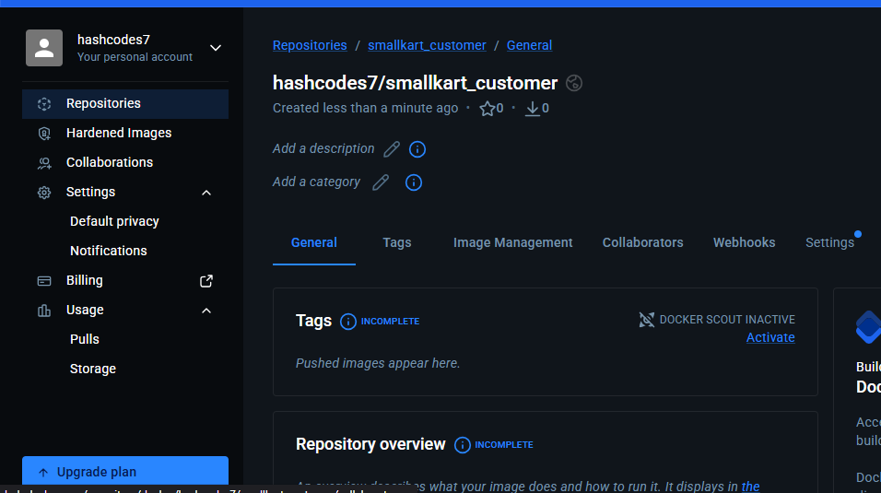Switch to the repository Settings tab
881x493 pixels.
830,243
